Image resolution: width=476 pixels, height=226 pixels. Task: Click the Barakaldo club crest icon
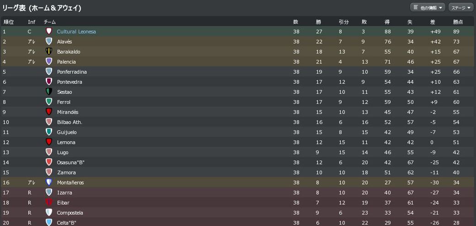point(49,52)
